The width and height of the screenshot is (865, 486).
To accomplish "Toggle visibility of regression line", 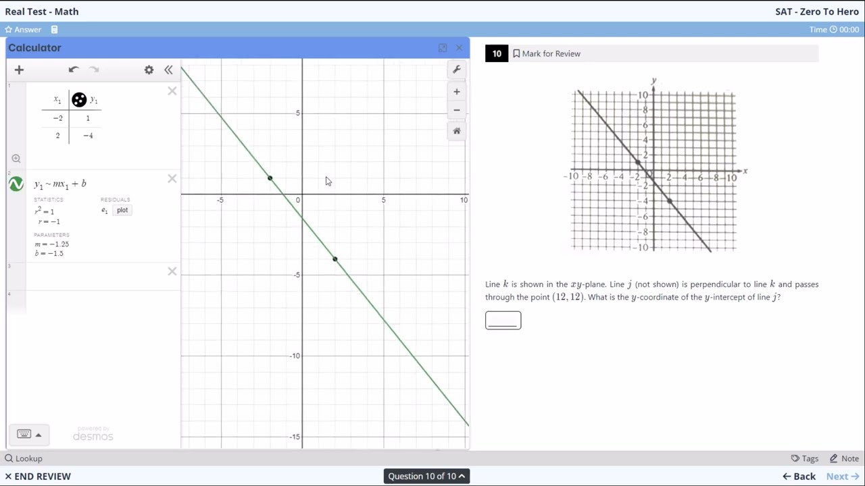I will pos(16,184).
